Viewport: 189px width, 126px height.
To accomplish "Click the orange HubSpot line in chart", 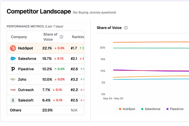I will [151, 42].
